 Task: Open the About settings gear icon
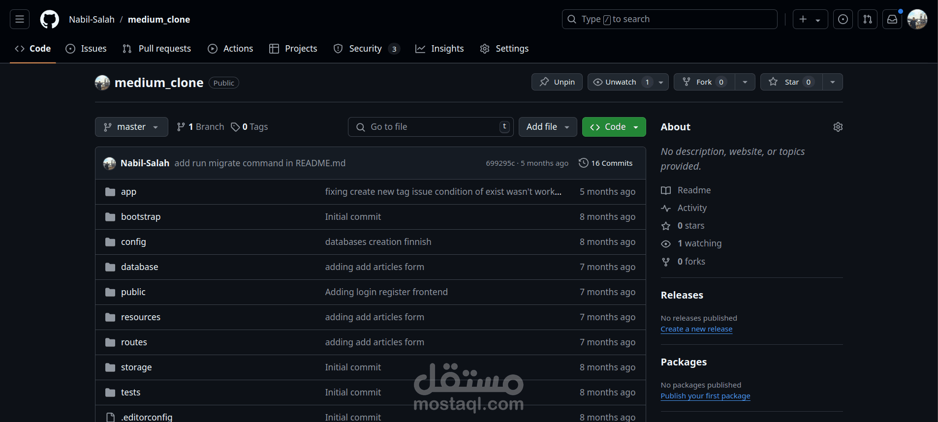tap(838, 127)
